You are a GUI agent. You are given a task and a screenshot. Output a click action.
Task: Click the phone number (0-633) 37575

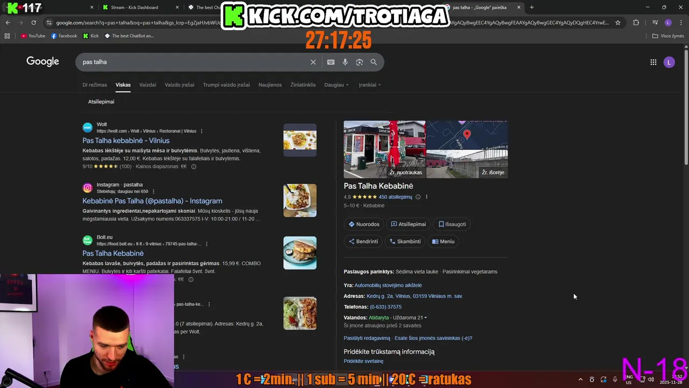385,307
